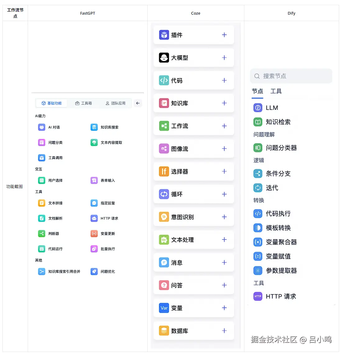This screenshot has width=341, height=353.
Task: Pick the 文本拼接 icon
Action: coord(42,203)
